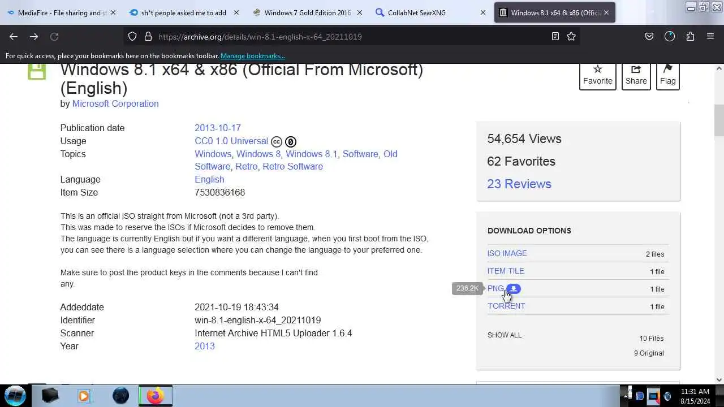This screenshot has width=724, height=407.
Task: Click the 62 Favorites text
Action: (x=521, y=161)
